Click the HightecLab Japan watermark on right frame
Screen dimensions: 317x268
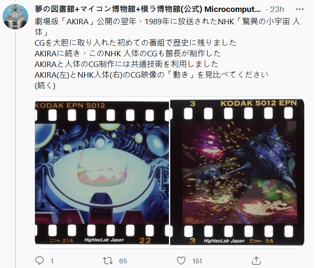(x=224, y=241)
